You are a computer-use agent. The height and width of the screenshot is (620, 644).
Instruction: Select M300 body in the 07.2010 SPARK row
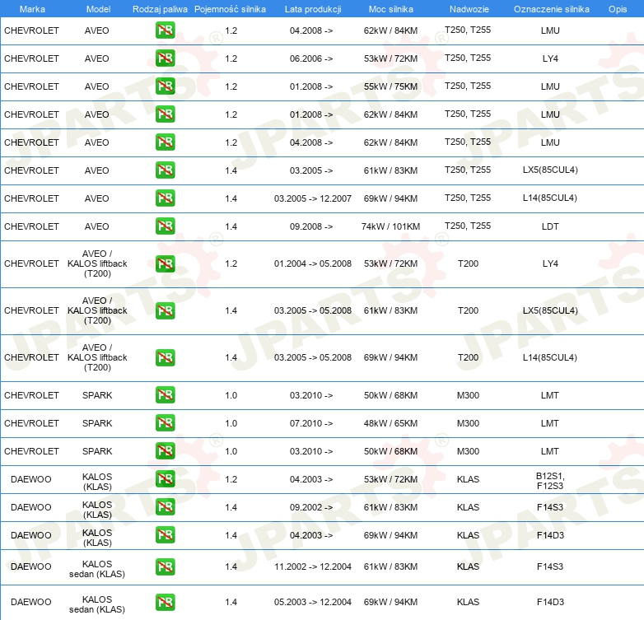pyautogui.click(x=469, y=423)
